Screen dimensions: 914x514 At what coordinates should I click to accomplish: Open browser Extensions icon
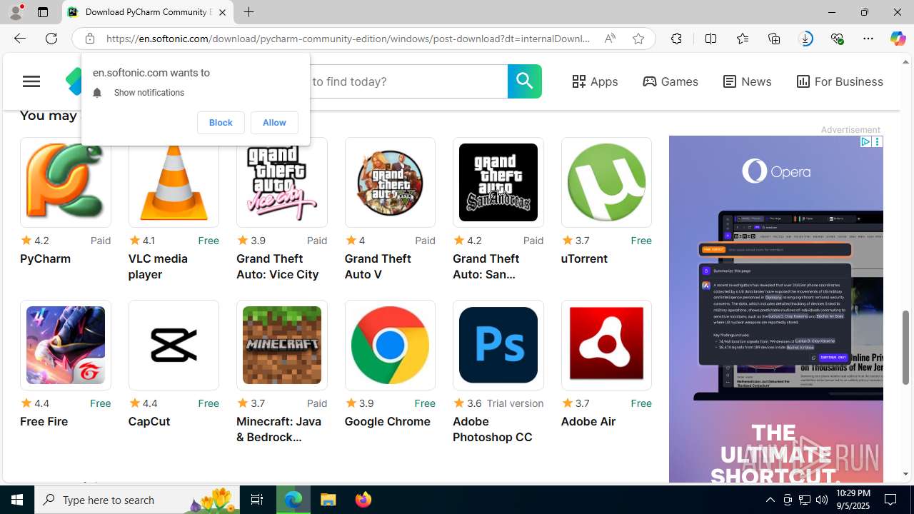point(676,39)
